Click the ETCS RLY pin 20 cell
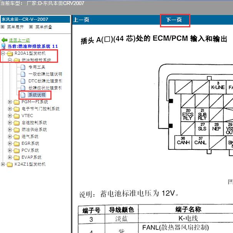233x233 pixels. [x=188, y=115]
